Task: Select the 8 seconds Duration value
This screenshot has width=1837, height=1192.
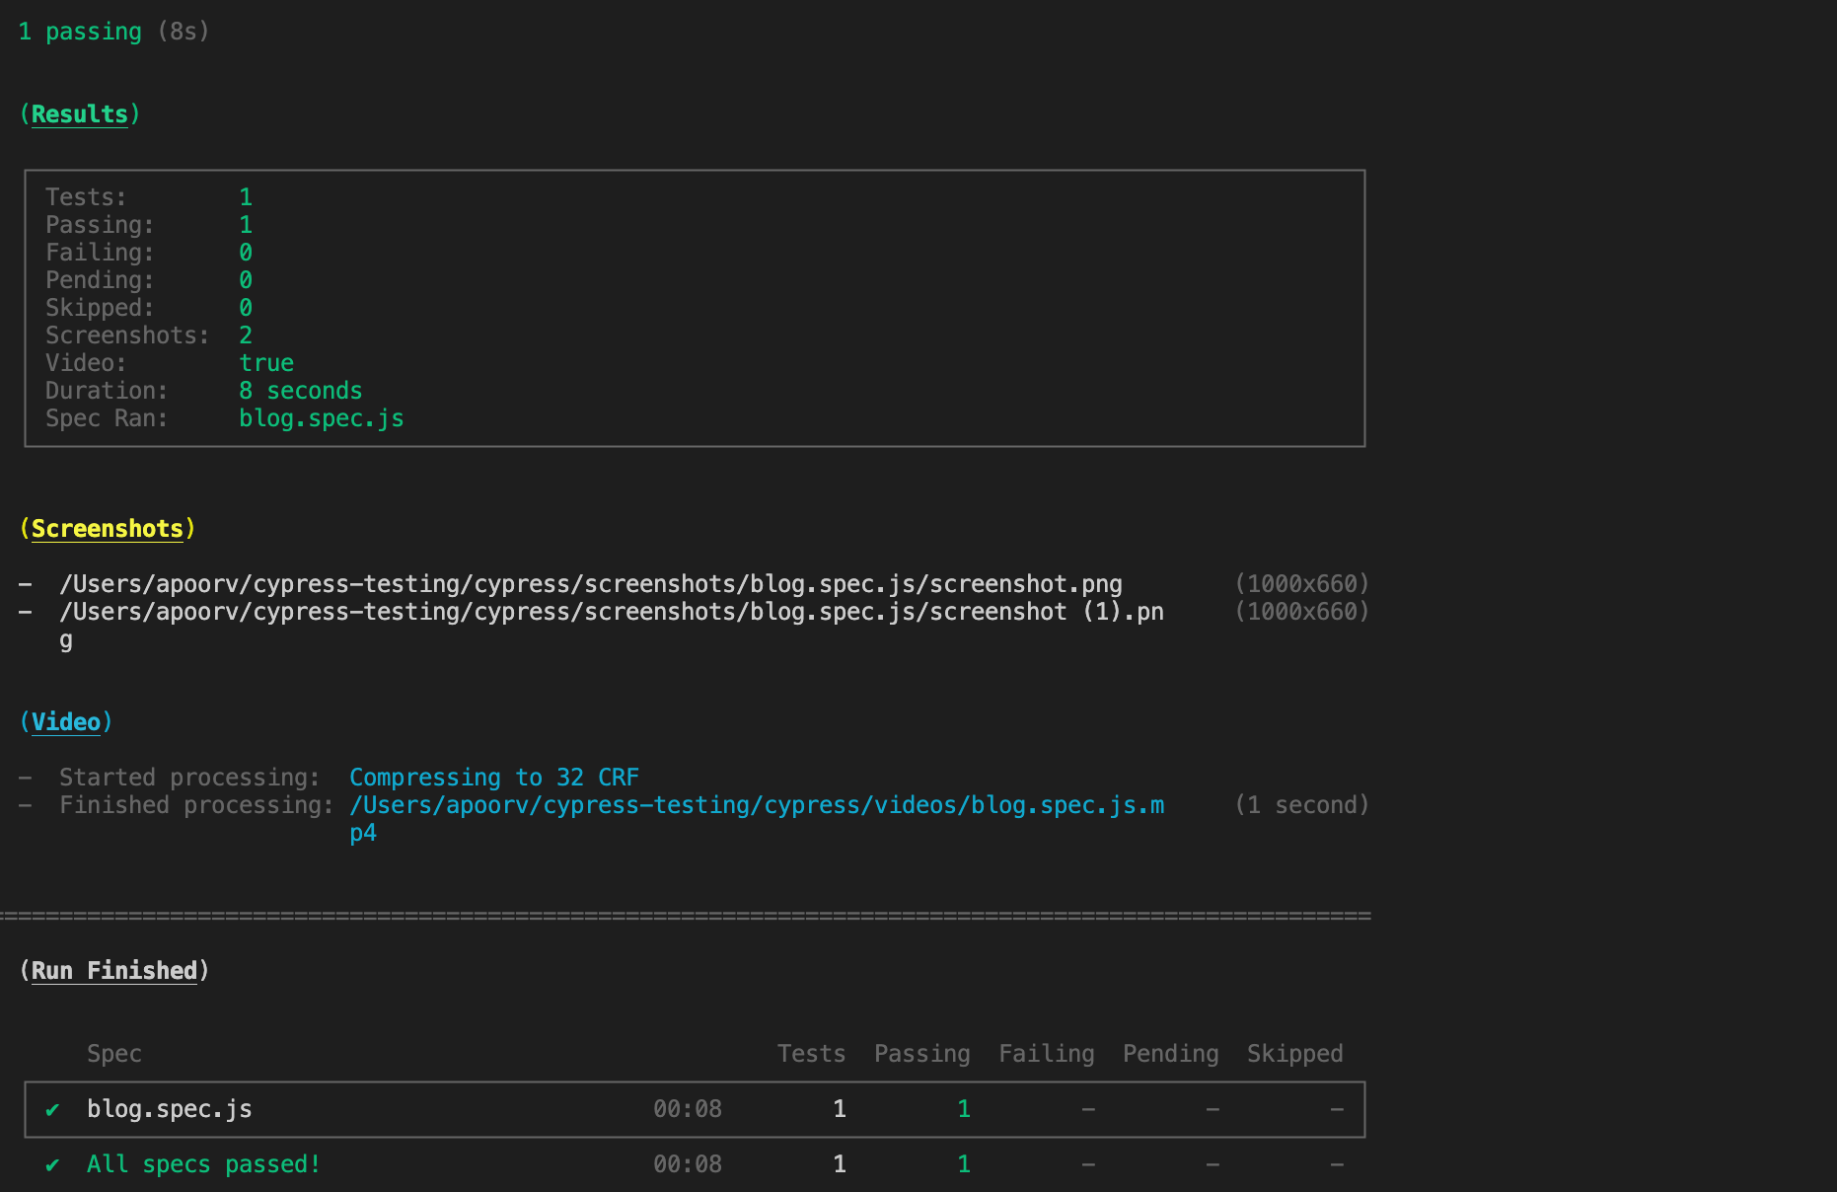Action: point(300,391)
